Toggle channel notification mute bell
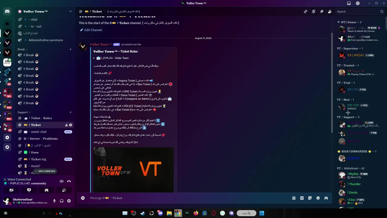This screenshot has height=218, width=387. [x=314, y=12]
